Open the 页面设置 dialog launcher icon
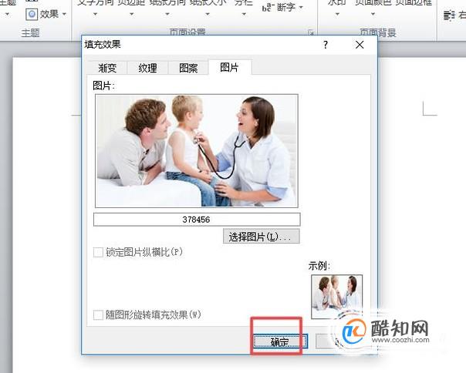 pos(311,32)
